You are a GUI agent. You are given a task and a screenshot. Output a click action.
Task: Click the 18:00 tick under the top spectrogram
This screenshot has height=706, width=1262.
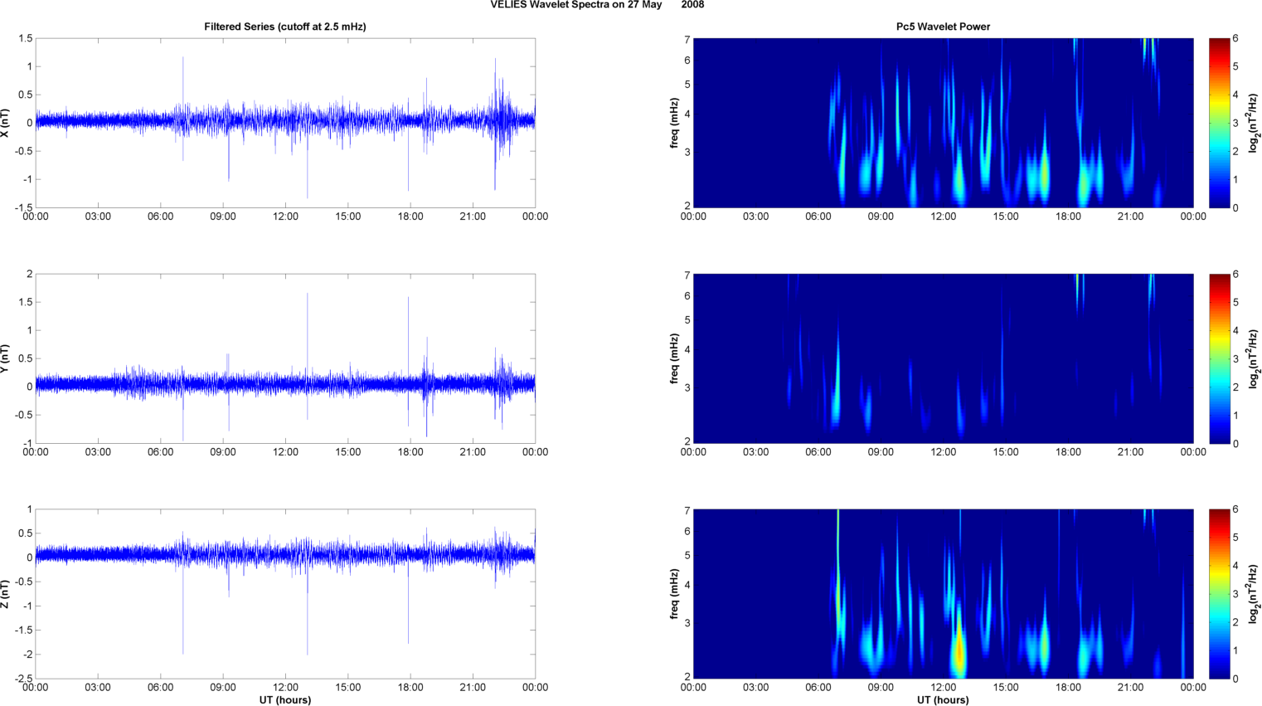[x=1068, y=217]
